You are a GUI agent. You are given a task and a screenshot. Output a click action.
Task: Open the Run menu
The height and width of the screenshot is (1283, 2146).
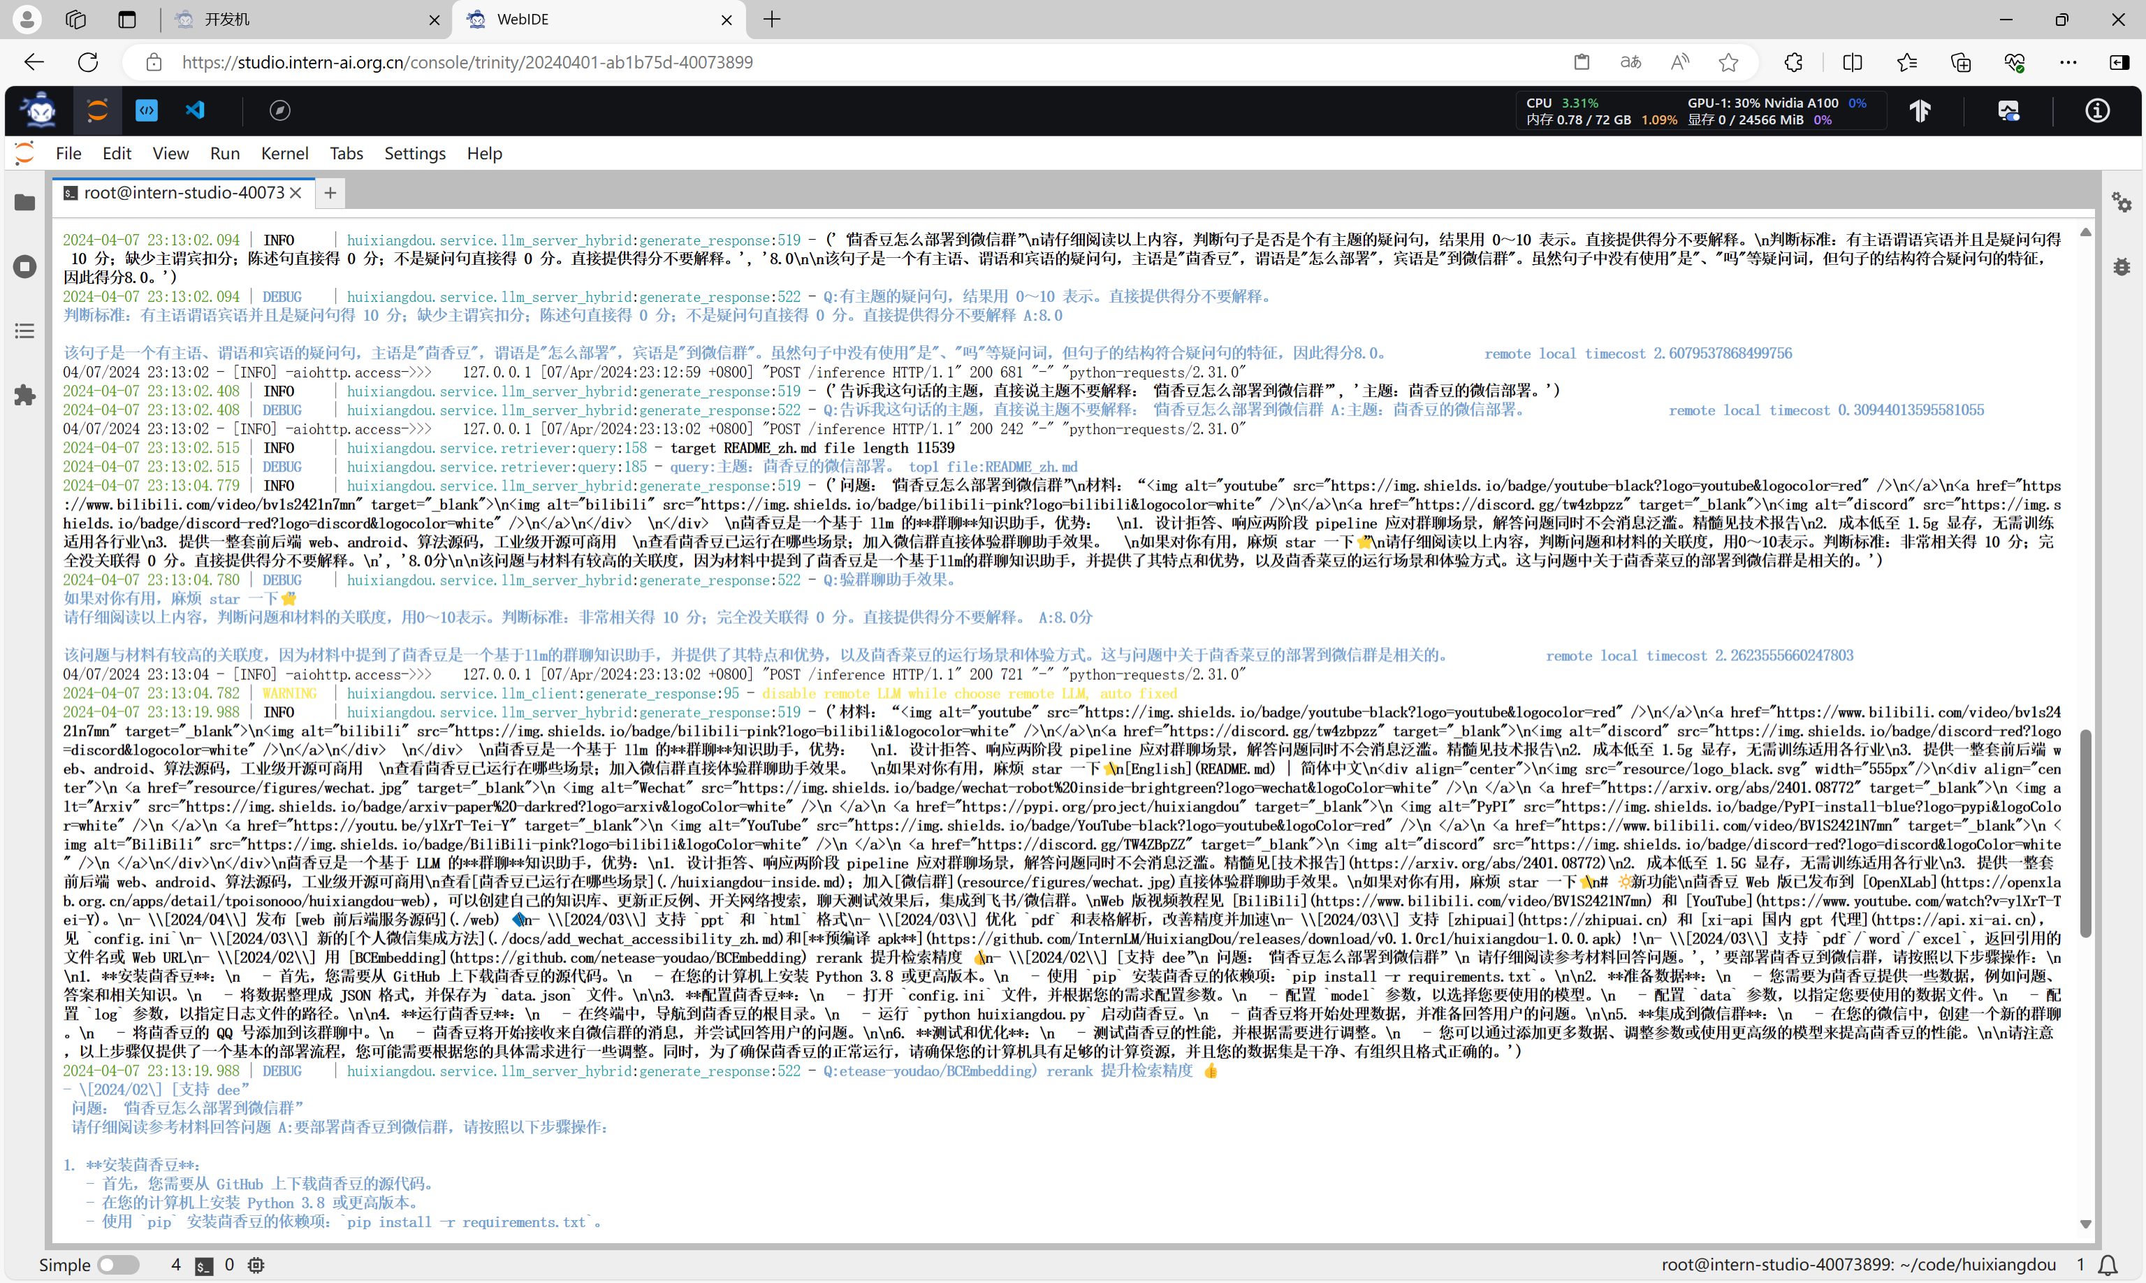(x=225, y=153)
